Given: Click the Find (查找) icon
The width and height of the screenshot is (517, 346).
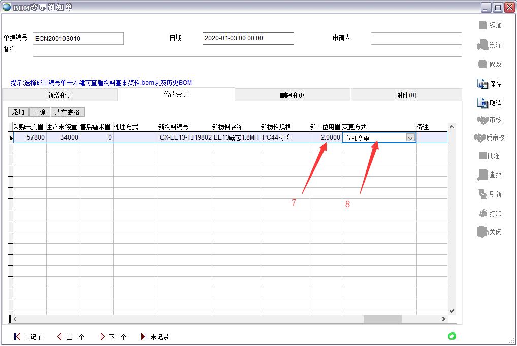Looking at the screenshot, I should click(x=482, y=175).
